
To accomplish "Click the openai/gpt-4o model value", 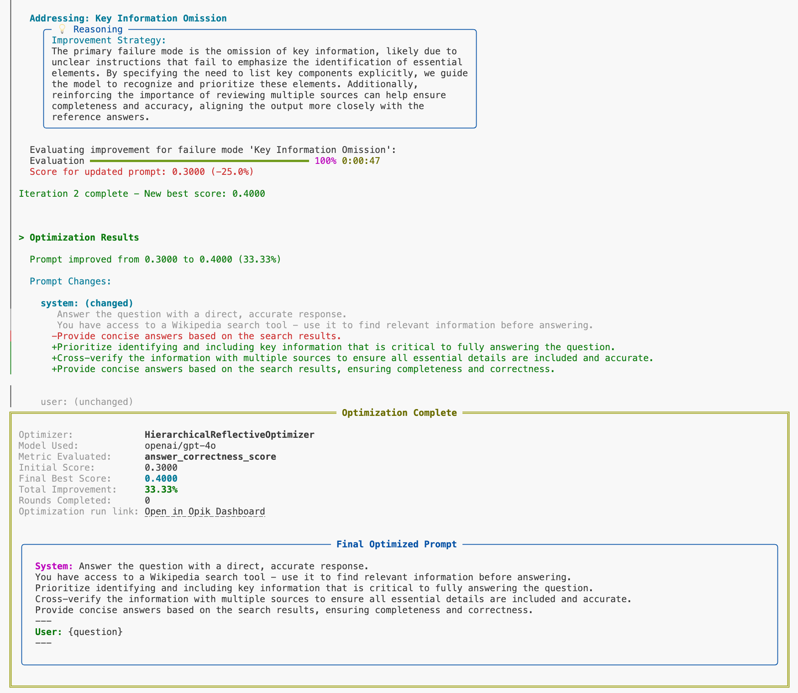I will [x=180, y=446].
